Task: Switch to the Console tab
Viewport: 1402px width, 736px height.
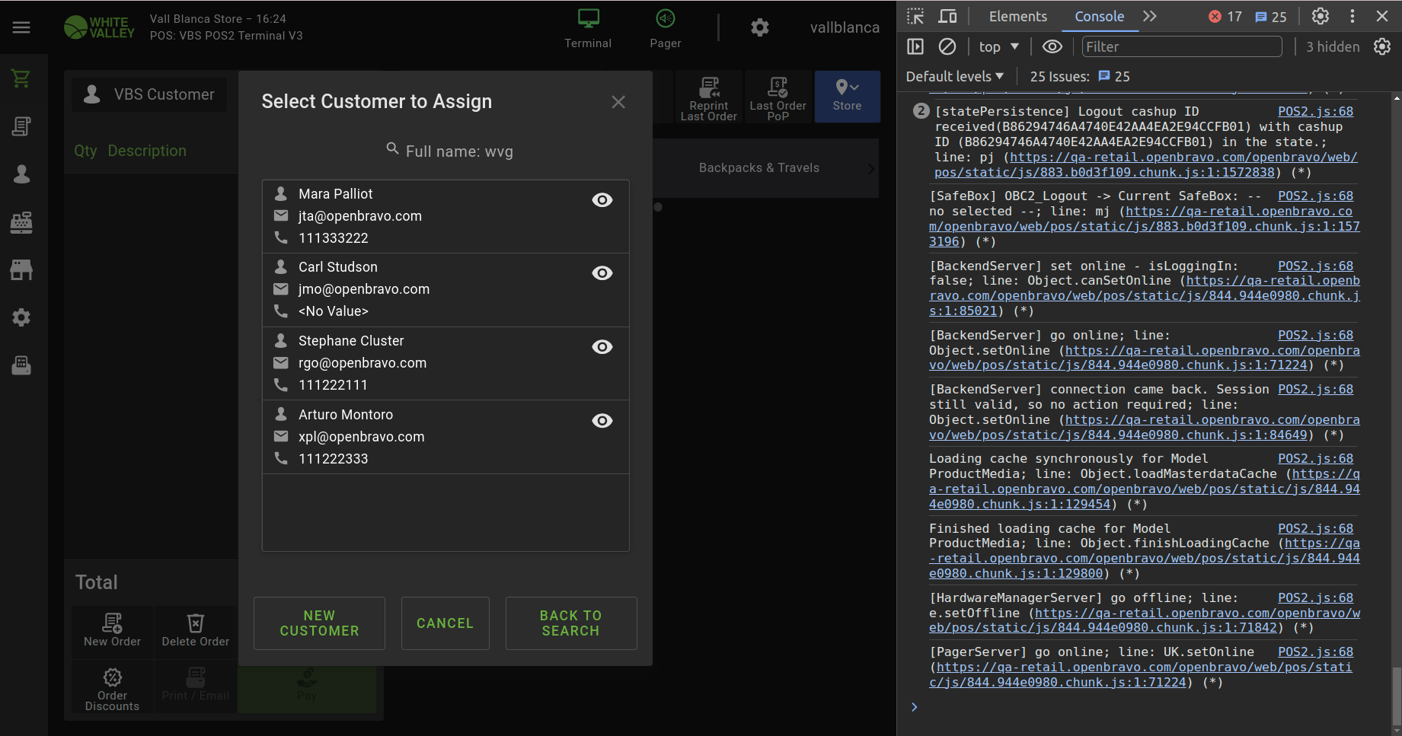Action: [1099, 16]
